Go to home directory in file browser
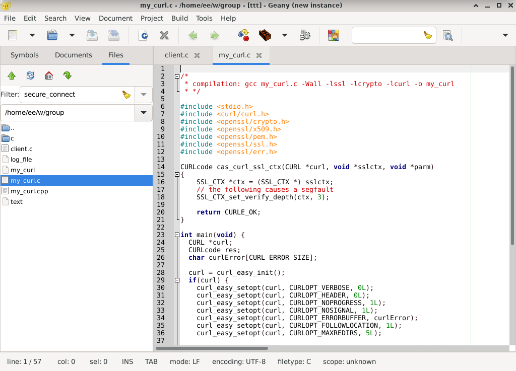The width and height of the screenshot is (516, 371). click(49, 76)
